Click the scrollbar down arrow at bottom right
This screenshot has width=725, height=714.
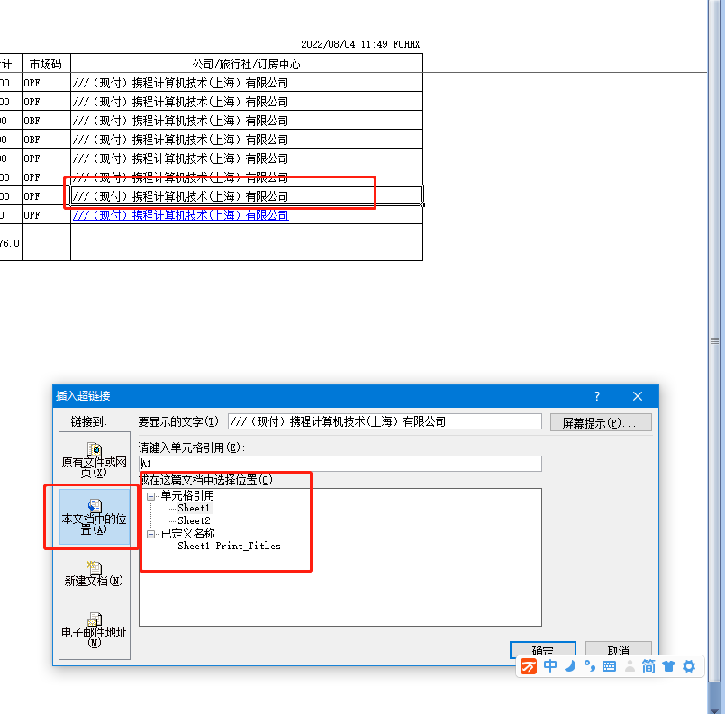[x=715, y=709]
